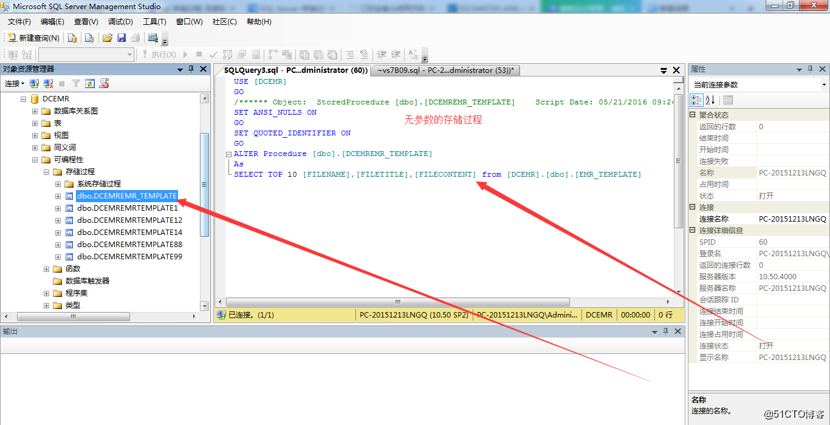Screen dimensions: 830x425
Task: Click the New Query (新建查询) toolbar button
Action: pyautogui.click(x=33, y=38)
